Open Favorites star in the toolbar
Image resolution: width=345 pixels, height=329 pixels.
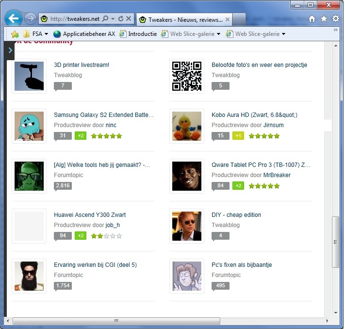(x=324, y=19)
